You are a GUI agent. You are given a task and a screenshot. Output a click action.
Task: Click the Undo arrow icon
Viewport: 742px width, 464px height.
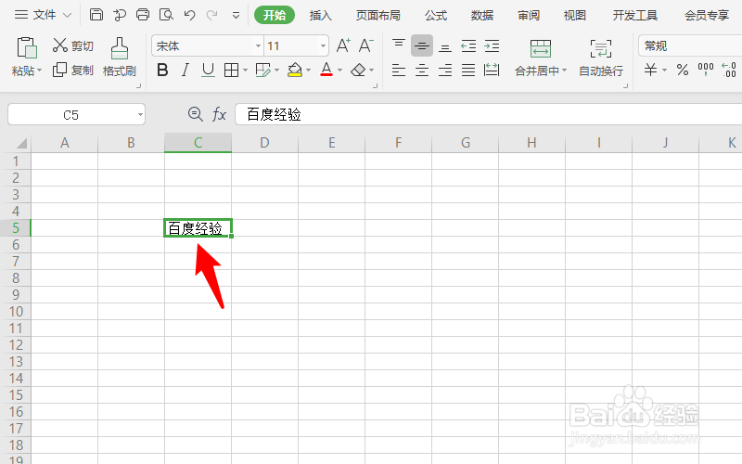(189, 15)
